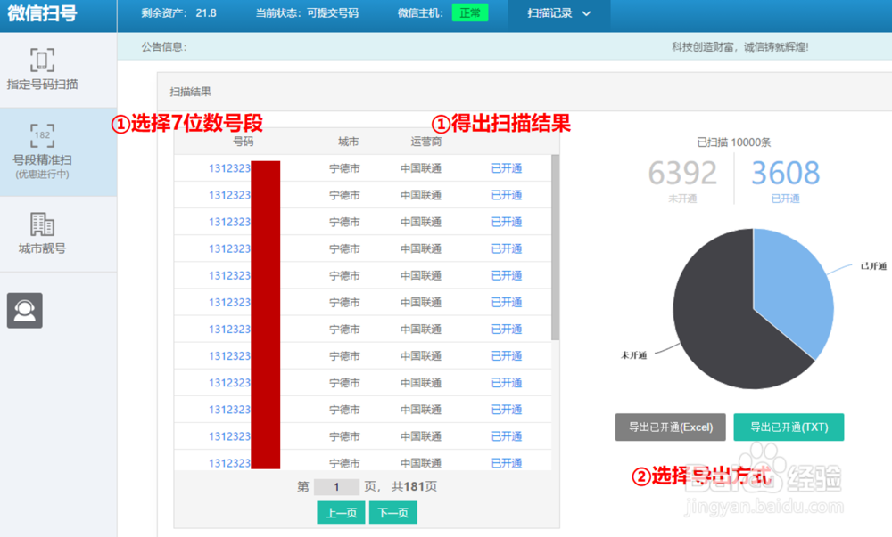Click the contact person icon in sidebar
This screenshot has width=892, height=537.
coord(24,310)
